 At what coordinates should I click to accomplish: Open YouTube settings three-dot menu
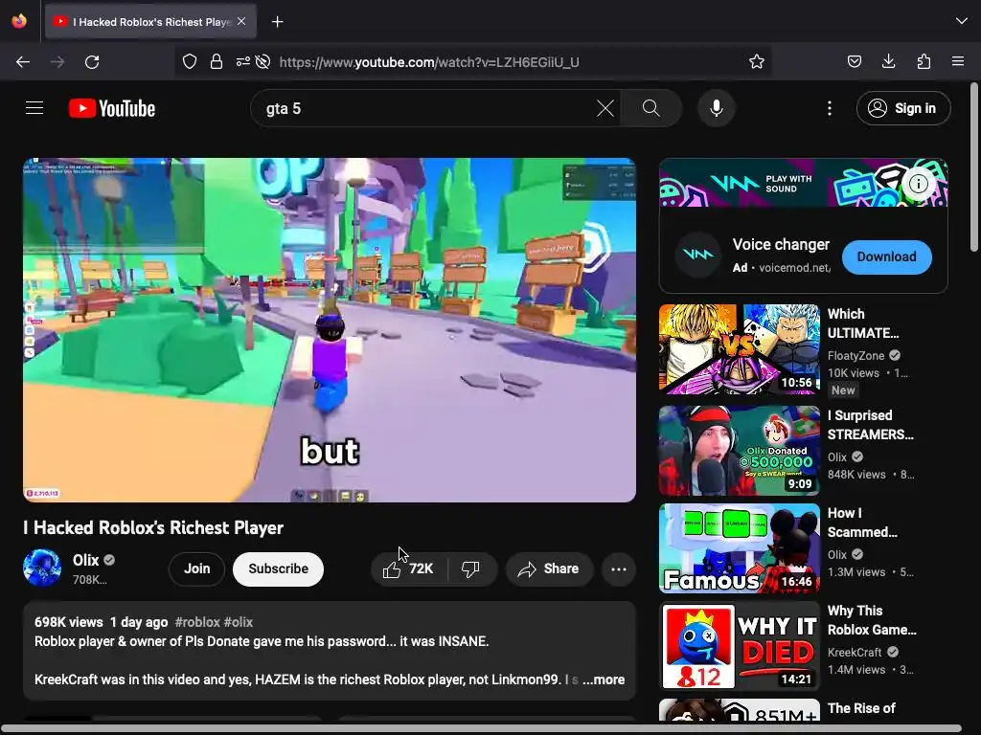[830, 108]
